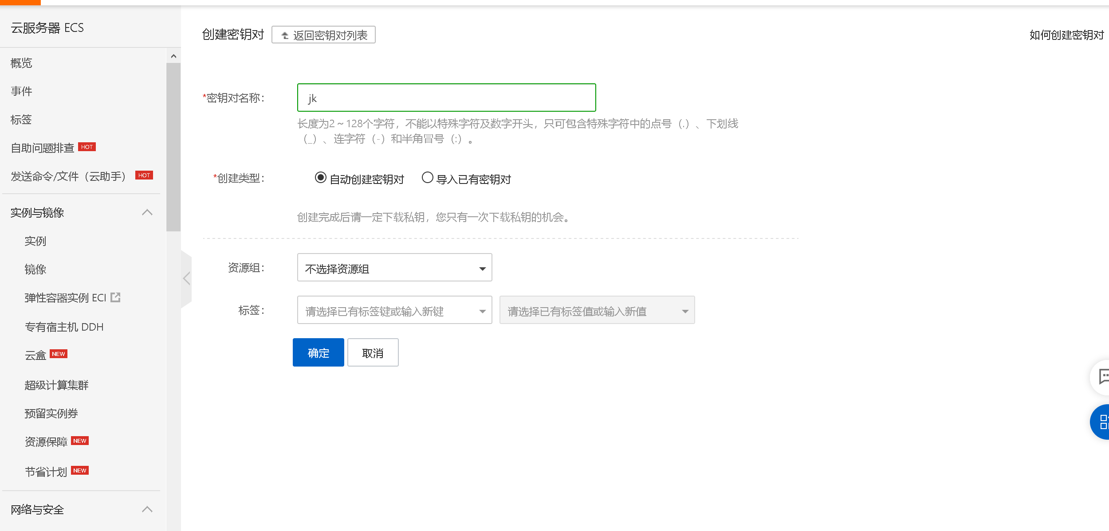Click 返回密钥对列表 button

pyautogui.click(x=323, y=35)
